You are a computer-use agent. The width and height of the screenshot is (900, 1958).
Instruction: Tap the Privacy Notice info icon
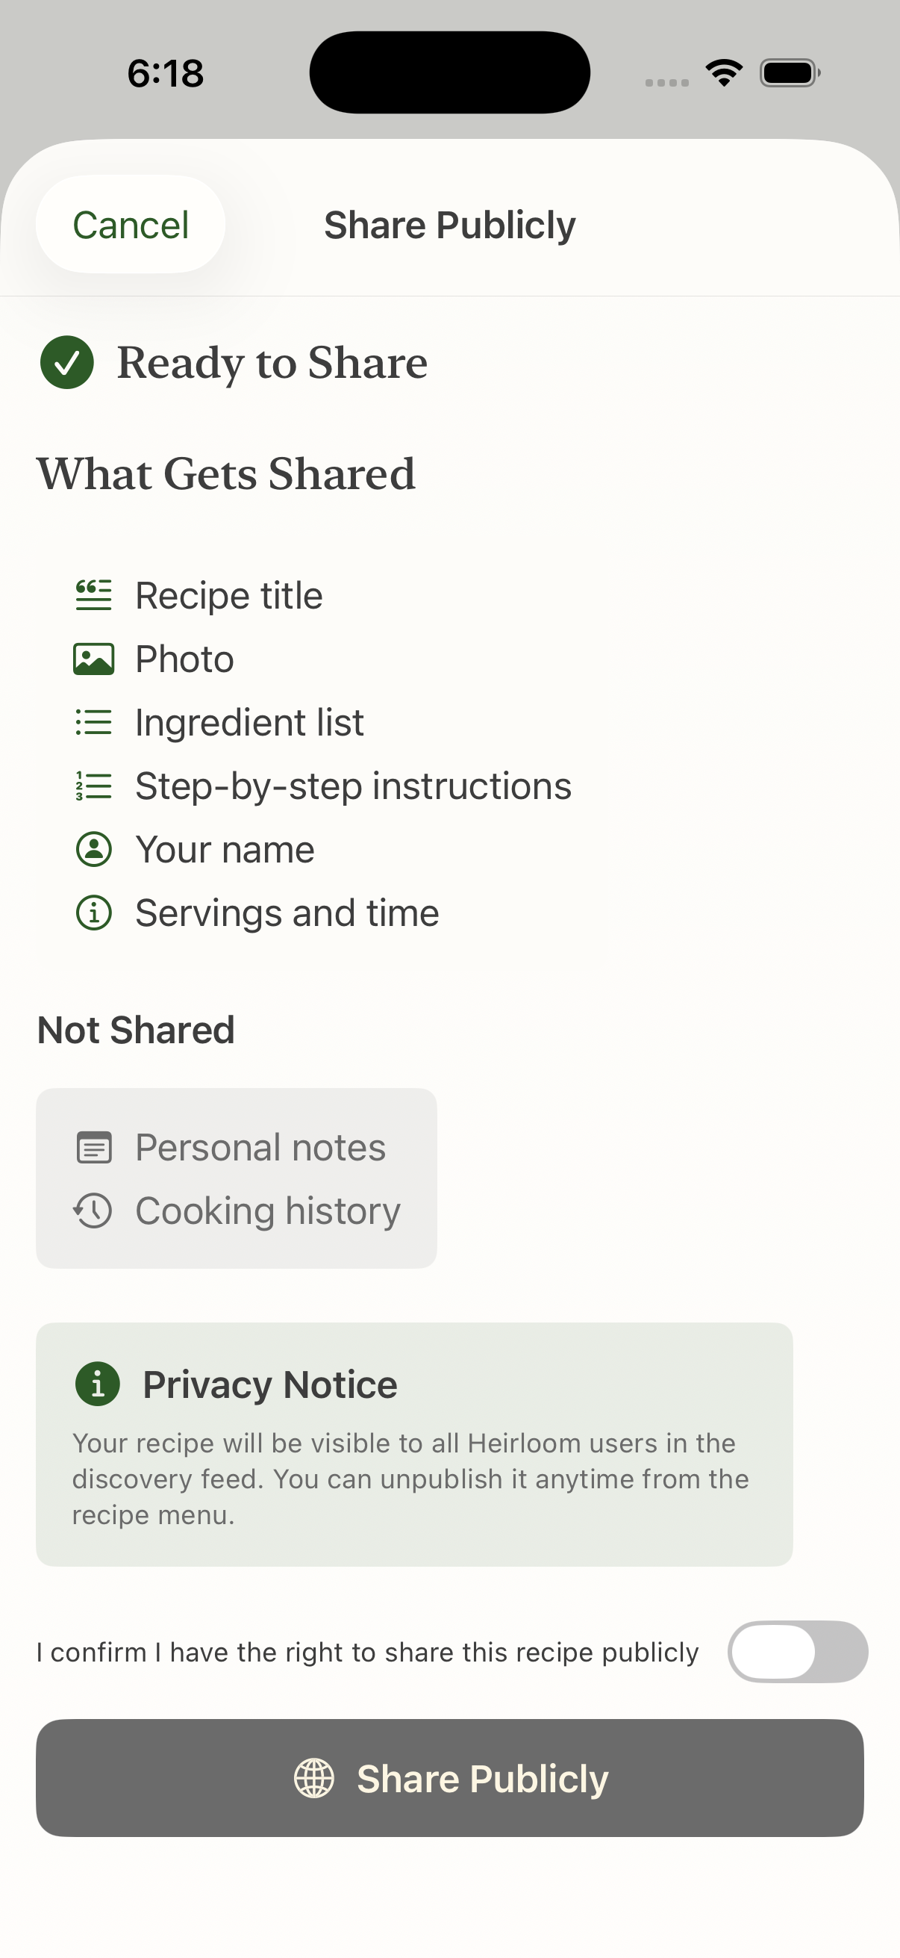[x=97, y=1384]
